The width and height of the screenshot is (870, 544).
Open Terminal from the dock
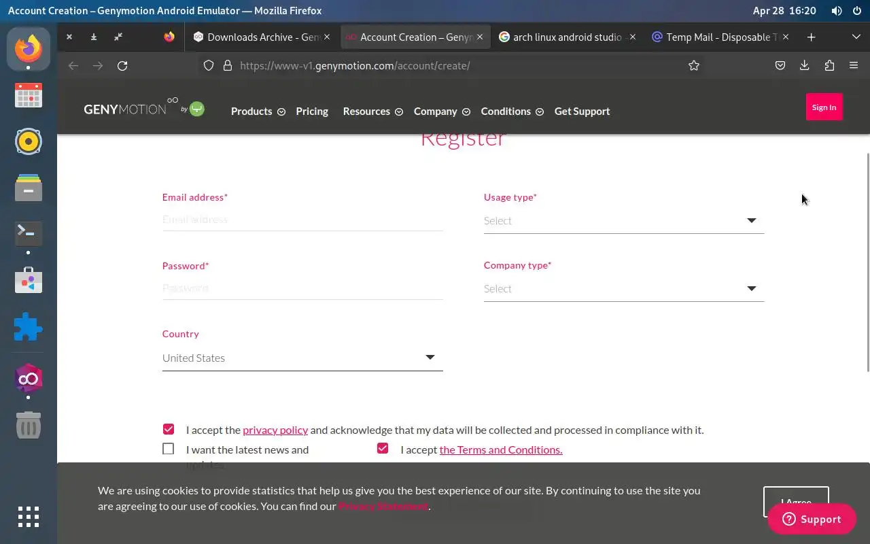[x=29, y=234]
